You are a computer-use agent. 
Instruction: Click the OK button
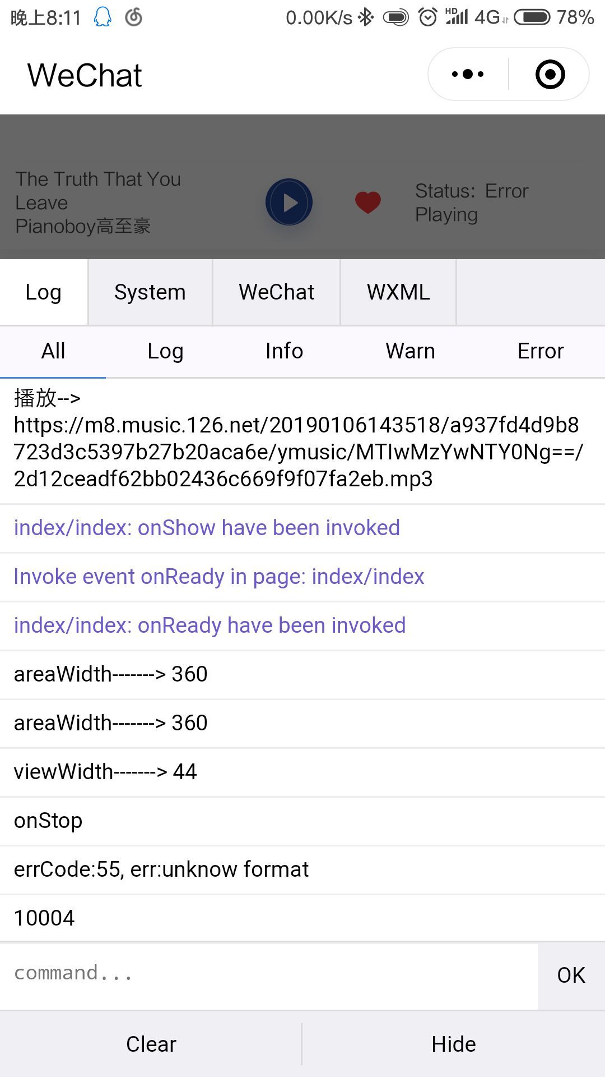(x=571, y=976)
